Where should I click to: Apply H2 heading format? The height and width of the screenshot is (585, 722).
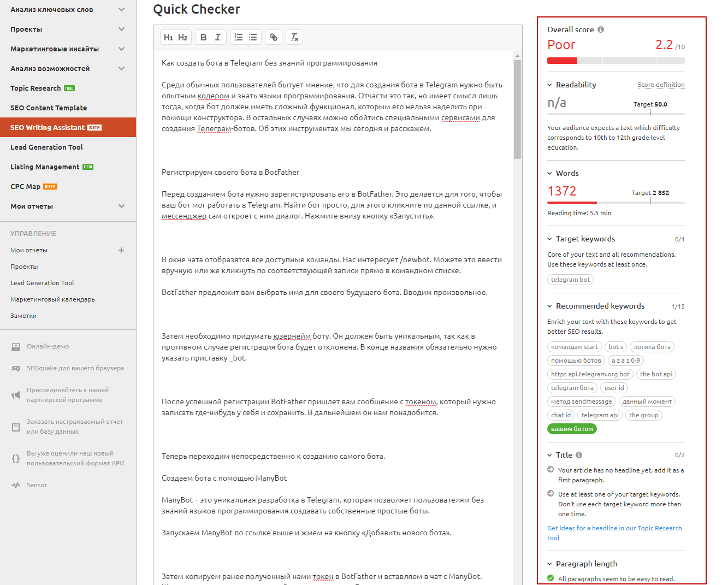point(183,37)
